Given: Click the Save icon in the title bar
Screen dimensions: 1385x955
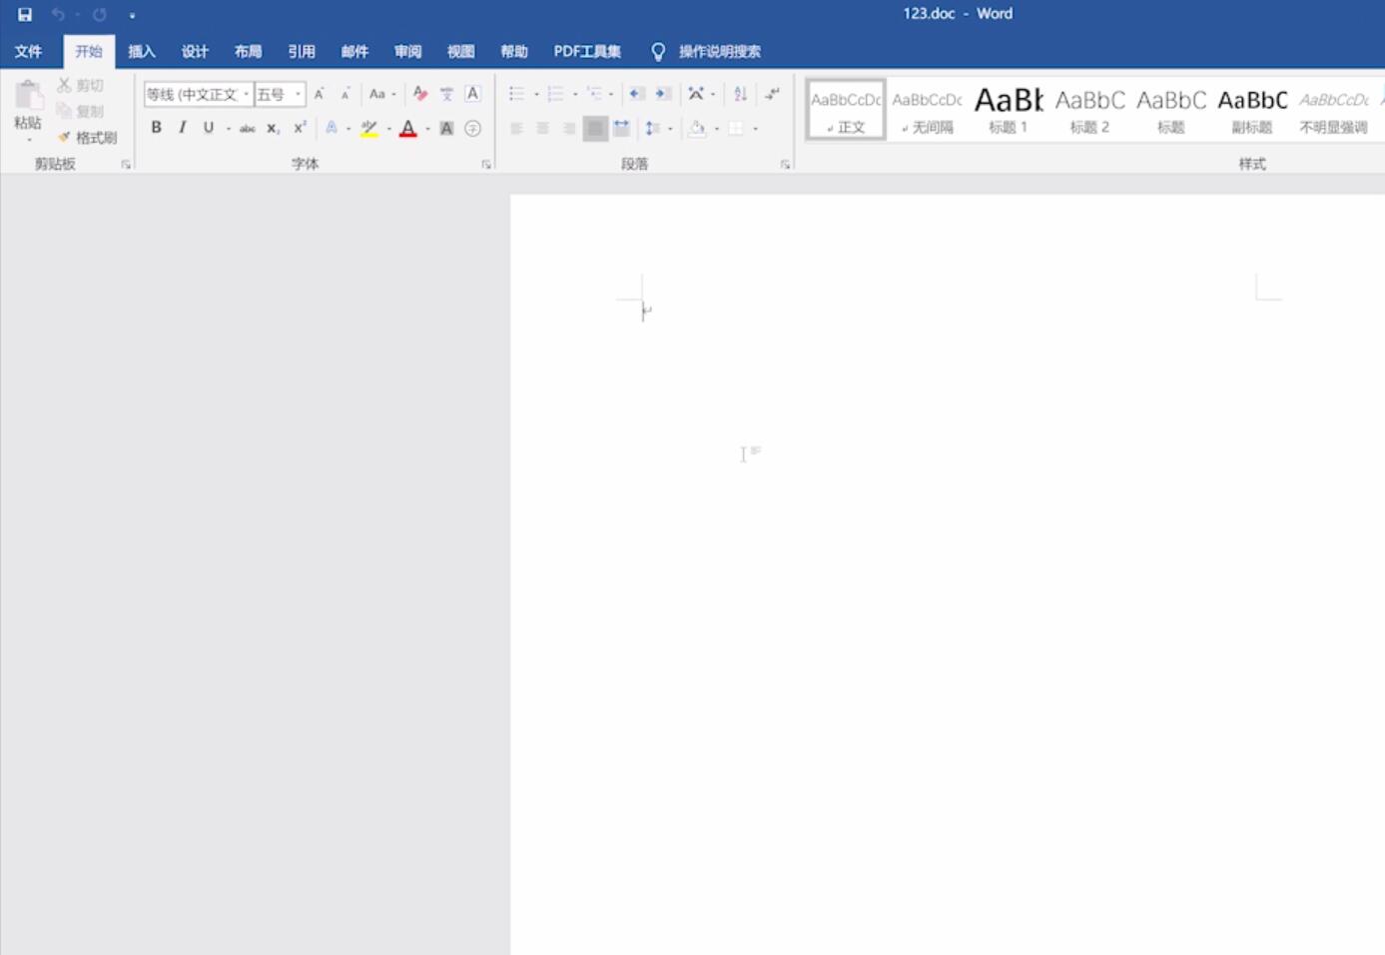Looking at the screenshot, I should [25, 14].
